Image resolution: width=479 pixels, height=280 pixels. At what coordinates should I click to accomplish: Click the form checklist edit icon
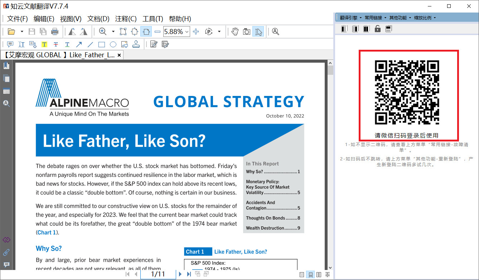pyautogui.click(x=165, y=44)
